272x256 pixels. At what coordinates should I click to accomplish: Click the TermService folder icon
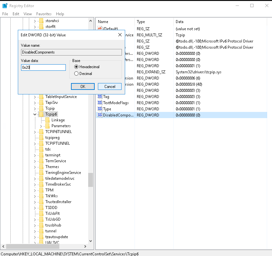41,161
